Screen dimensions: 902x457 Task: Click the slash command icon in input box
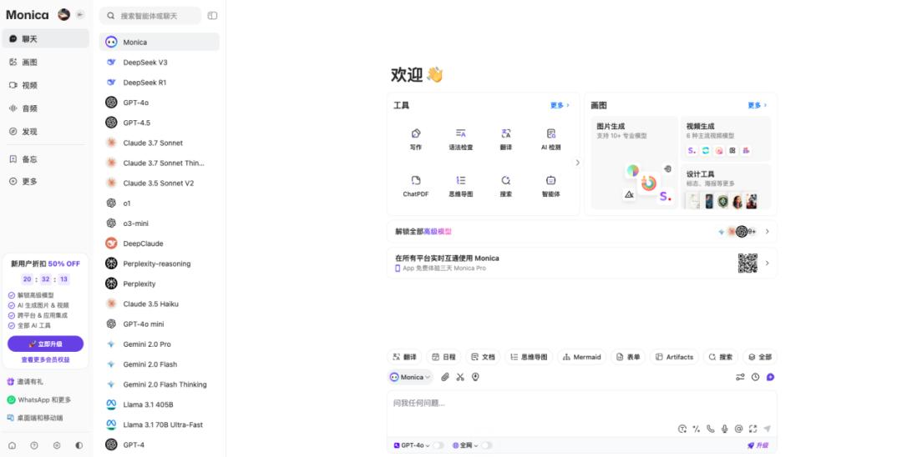(x=697, y=429)
